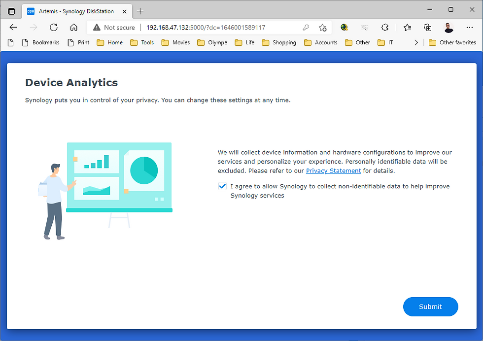
Task: Reload the DiskStation page
Action: pyautogui.click(x=54, y=28)
